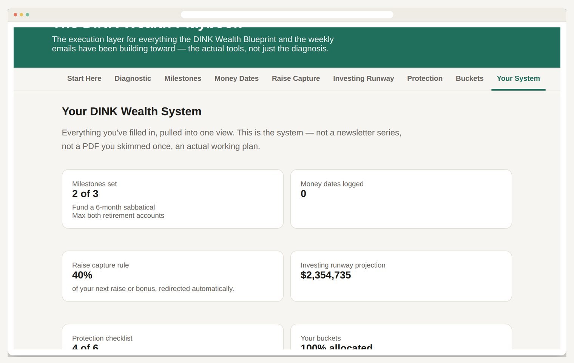This screenshot has width=574, height=363.
Task: Click the "Your DINK Wealth System" heading
Action: (x=131, y=111)
